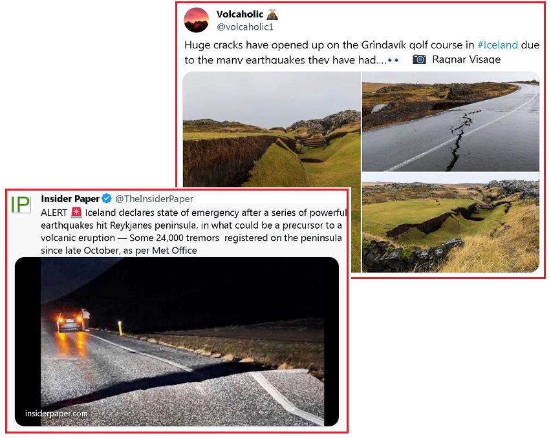Click the insiderpaper.com watermark

(56, 413)
